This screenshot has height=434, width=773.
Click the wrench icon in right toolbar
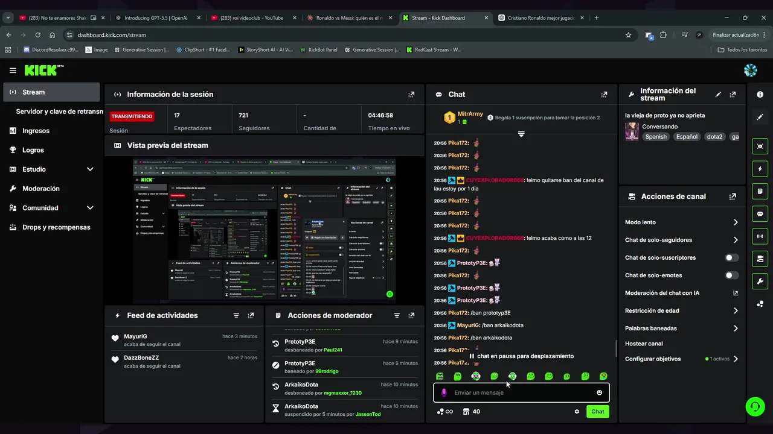coord(760,281)
